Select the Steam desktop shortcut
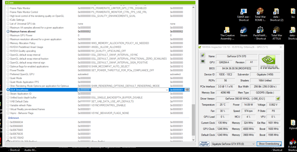297x152 pixels. point(244,32)
